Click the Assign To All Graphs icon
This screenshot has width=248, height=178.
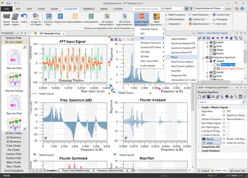coord(36,19)
